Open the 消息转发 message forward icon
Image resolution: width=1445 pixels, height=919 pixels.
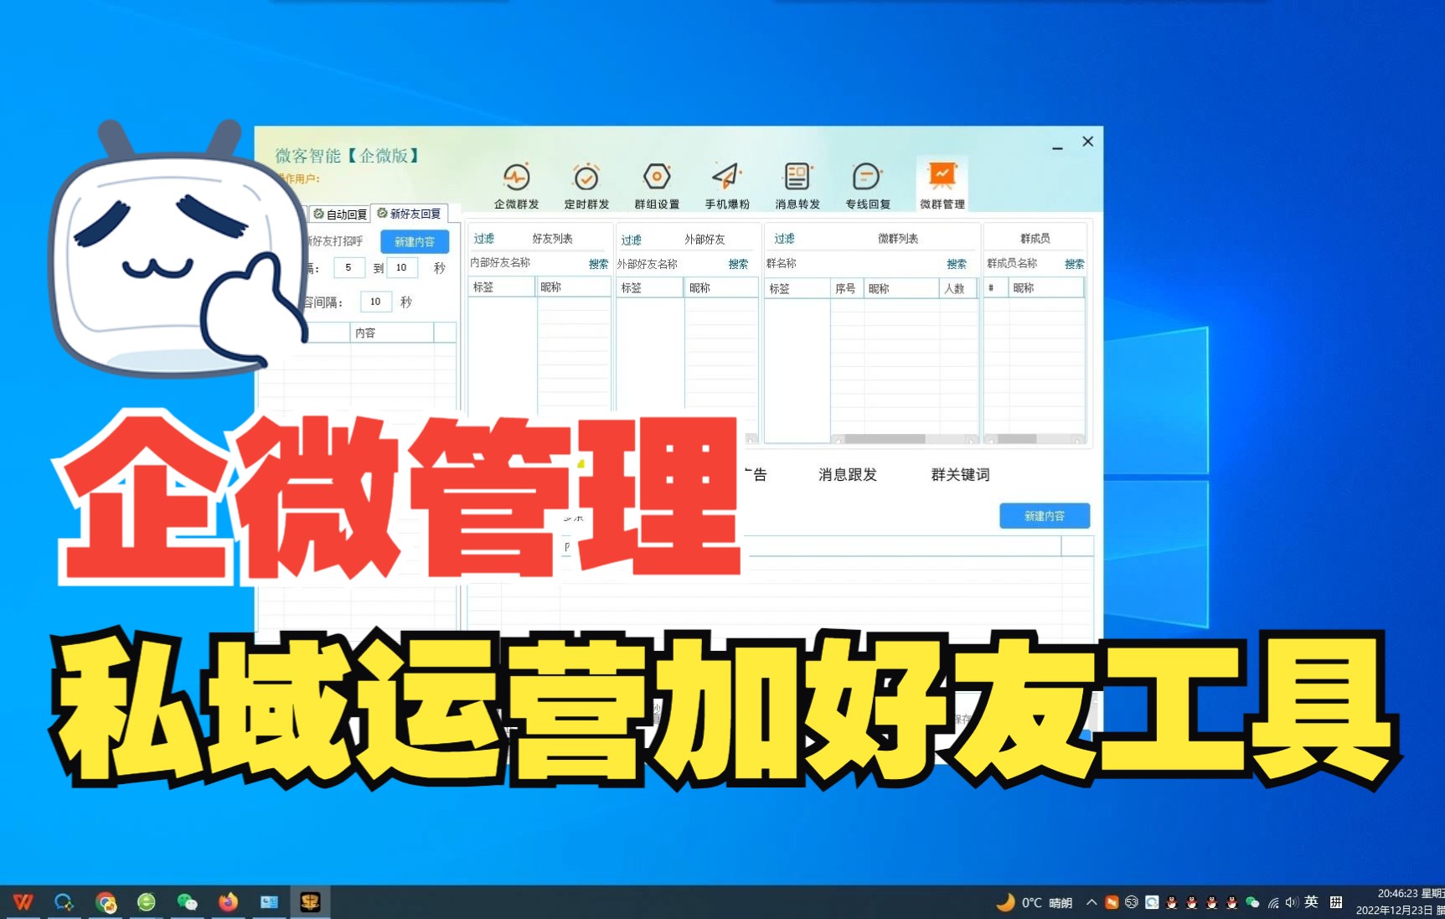tap(797, 186)
